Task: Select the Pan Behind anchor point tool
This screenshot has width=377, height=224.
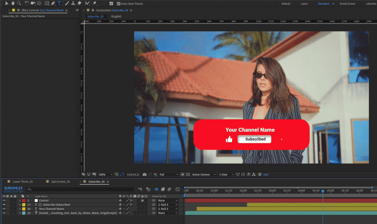Action: (39, 3)
